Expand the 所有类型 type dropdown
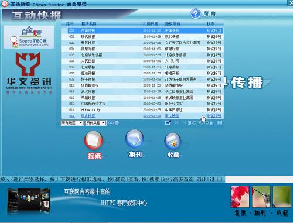The image size is (293, 223). point(96,123)
